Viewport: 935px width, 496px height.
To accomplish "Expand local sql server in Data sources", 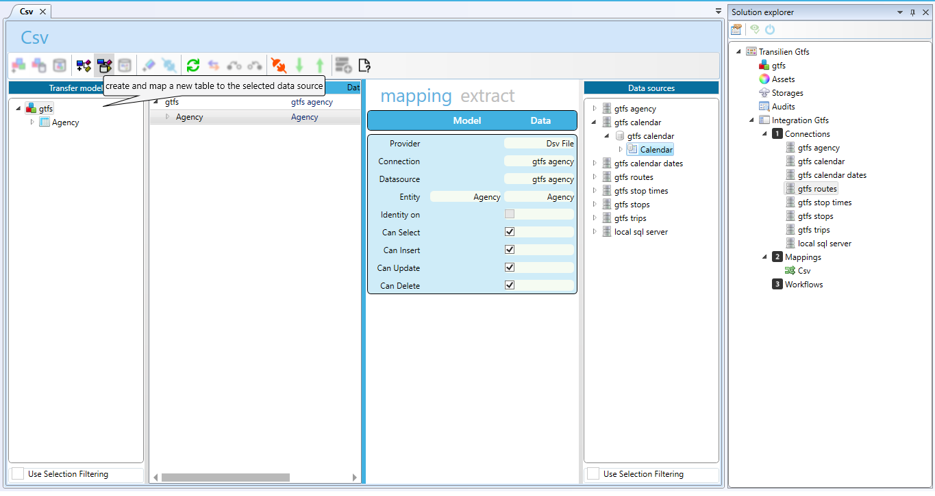I will point(594,232).
